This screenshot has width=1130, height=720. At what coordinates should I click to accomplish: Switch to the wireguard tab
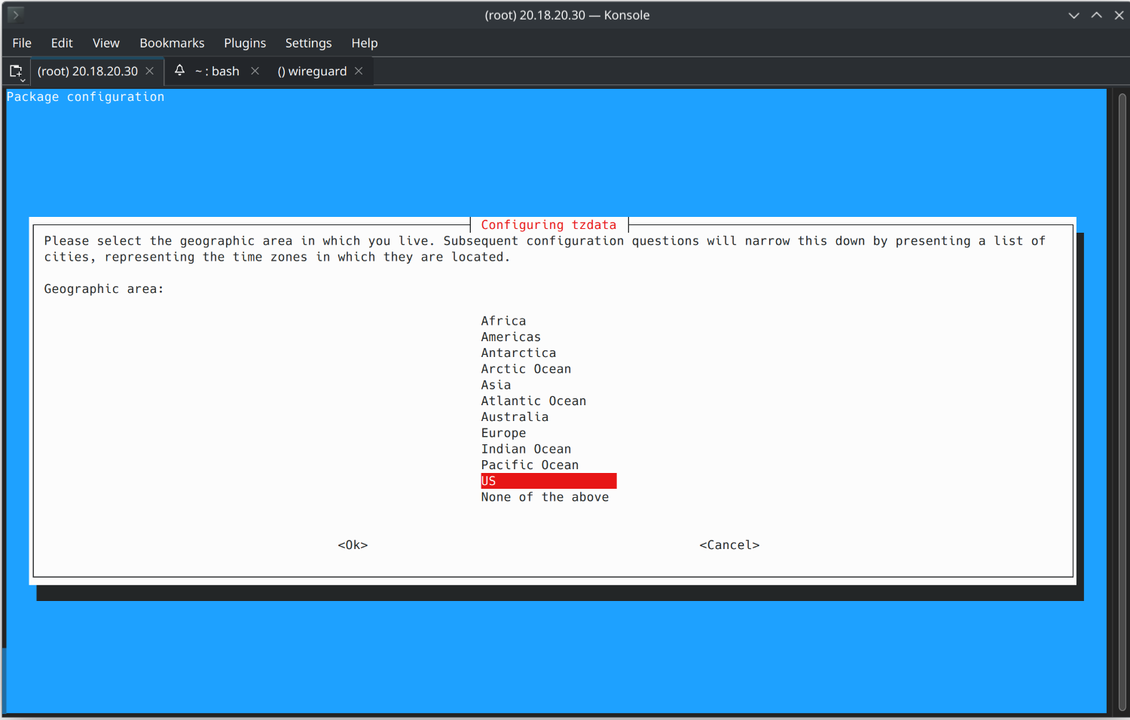pos(312,72)
